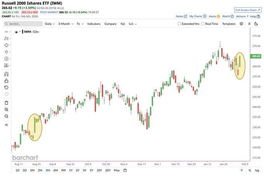Viewport: 264px width, 176px height.
Task: Open the 3-Month period dropdown
Action: coord(66,24)
